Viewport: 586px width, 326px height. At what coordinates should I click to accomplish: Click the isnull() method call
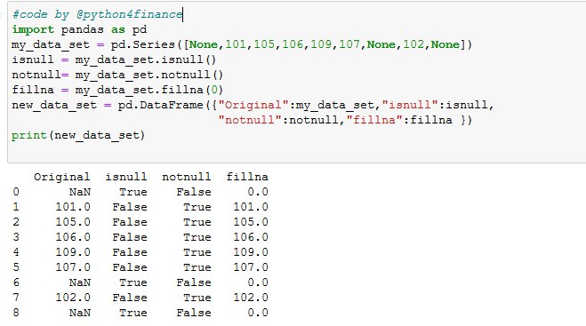[189, 60]
